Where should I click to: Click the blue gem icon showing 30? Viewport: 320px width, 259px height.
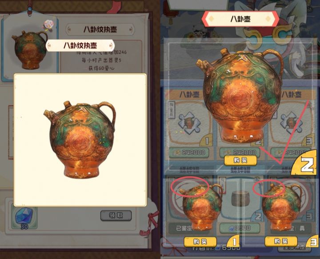pyautogui.click(x=24, y=218)
